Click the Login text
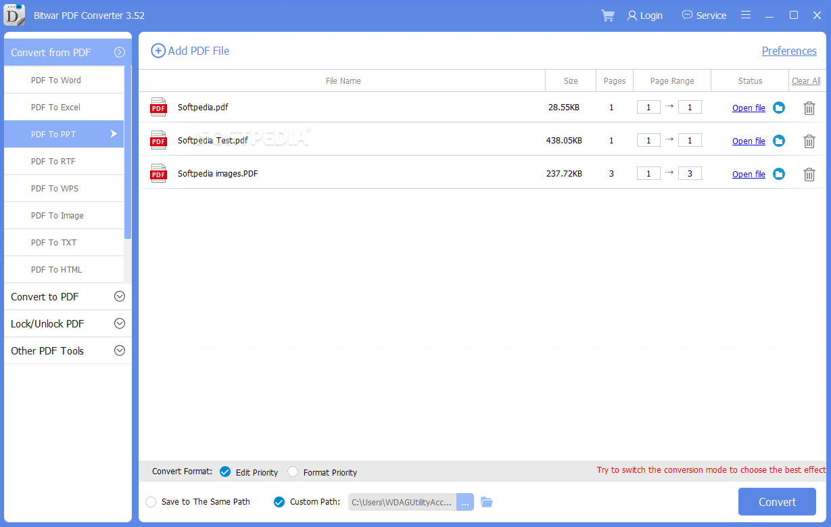This screenshot has width=831, height=527. (651, 15)
